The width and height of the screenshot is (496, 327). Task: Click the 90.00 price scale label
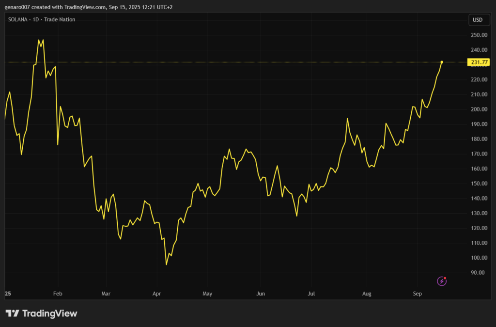pos(479,273)
